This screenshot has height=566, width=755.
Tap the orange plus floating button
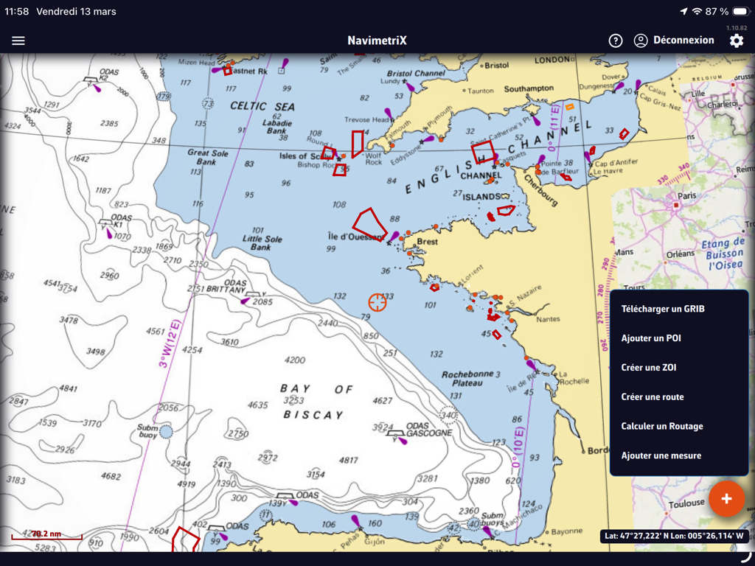point(726,499)
